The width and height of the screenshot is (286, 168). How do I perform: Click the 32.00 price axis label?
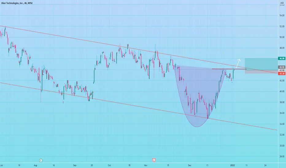point(282,135)
